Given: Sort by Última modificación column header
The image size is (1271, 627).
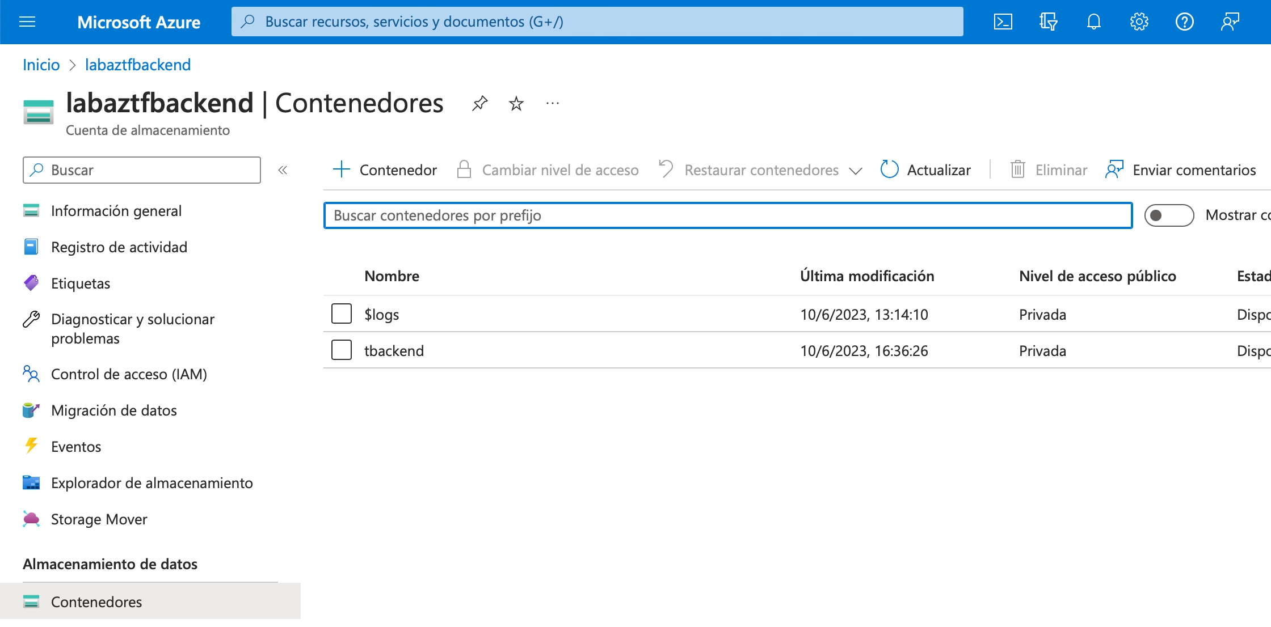Looking at the screenshot, I should click(867, 276).
